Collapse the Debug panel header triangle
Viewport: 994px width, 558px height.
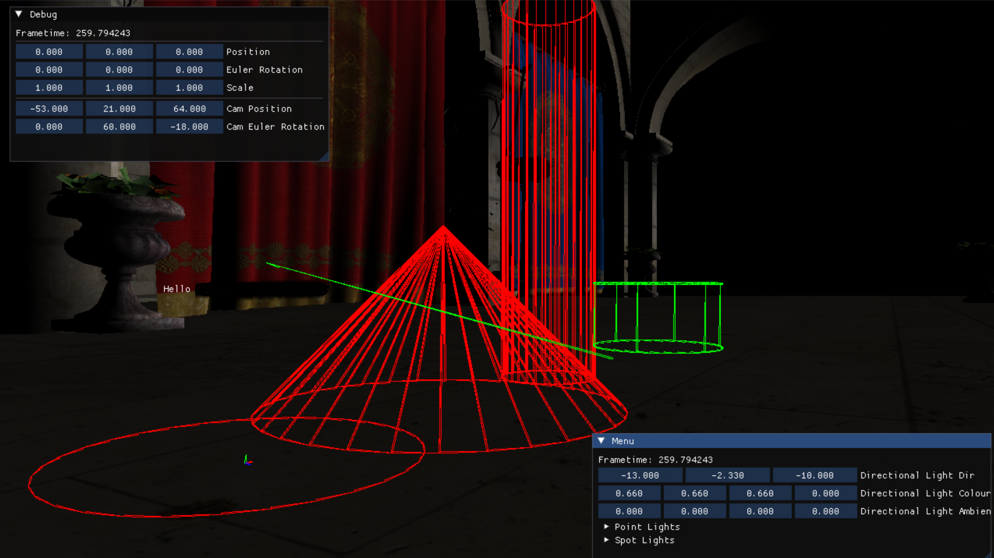(x=19, y=14)
